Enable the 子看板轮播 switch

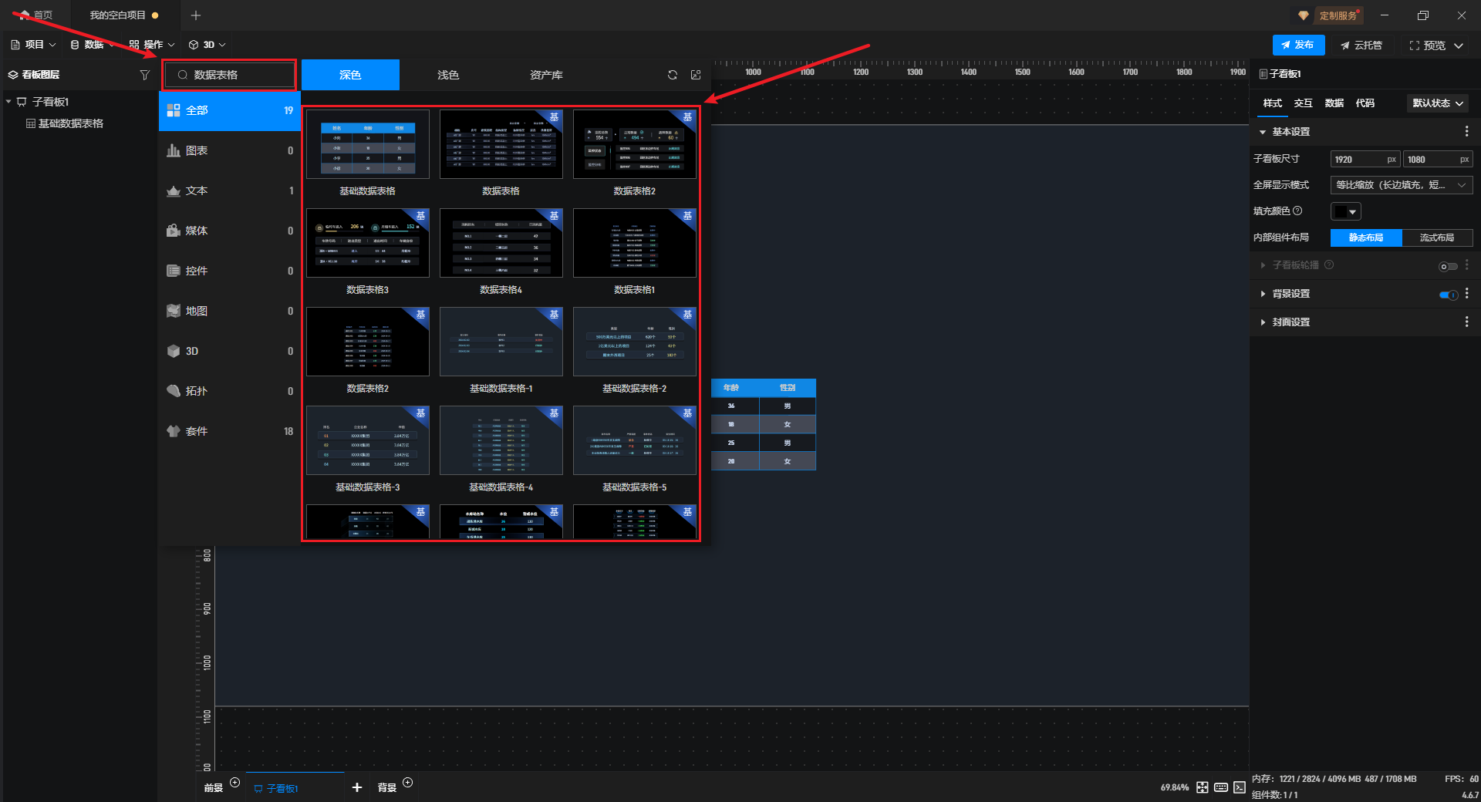1448,266
